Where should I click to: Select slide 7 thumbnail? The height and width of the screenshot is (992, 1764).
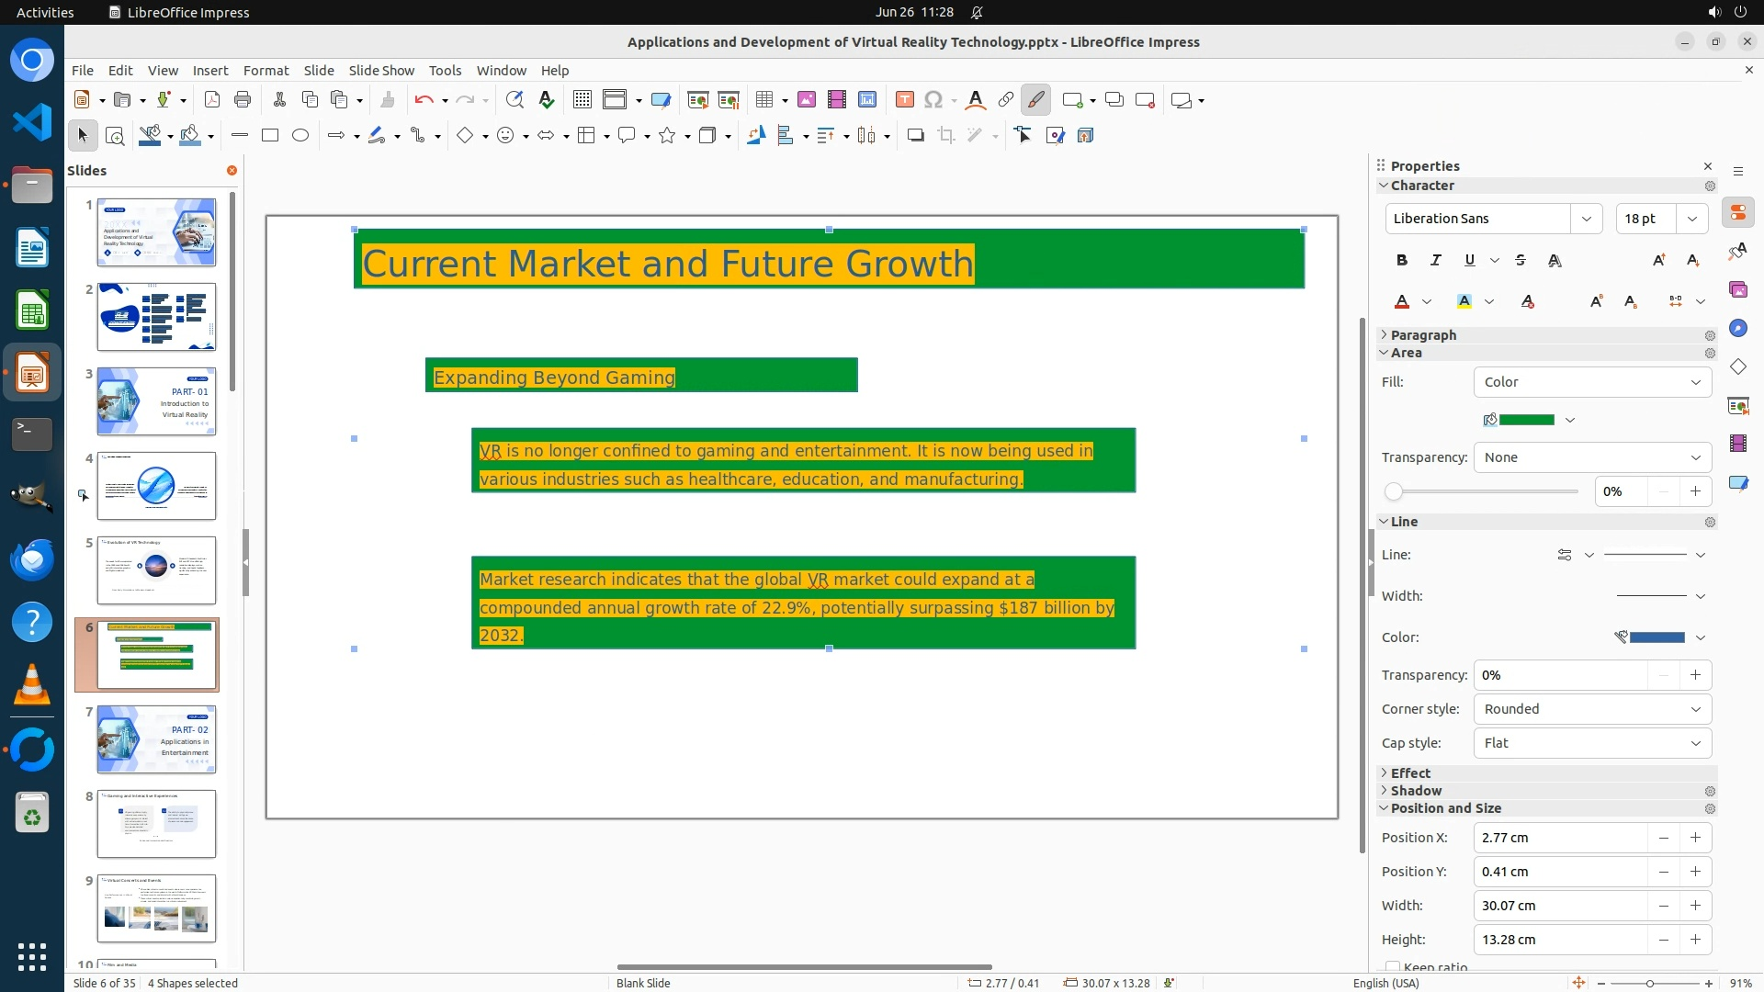pos(156,739)
